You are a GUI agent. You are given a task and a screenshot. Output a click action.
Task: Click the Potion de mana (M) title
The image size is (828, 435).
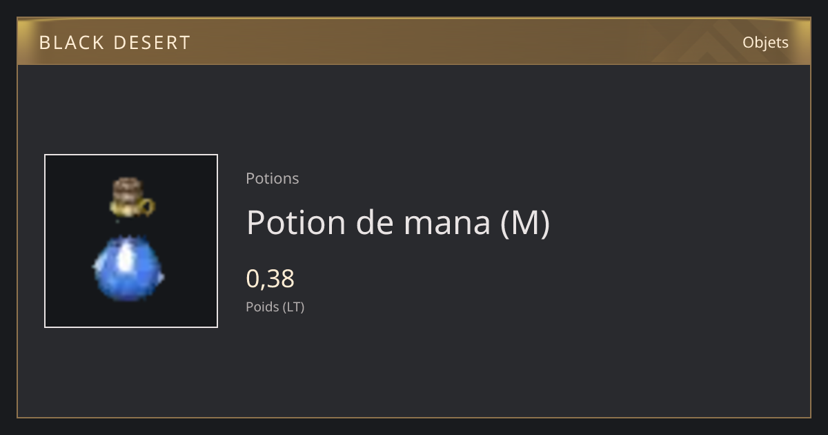coord(398,222)
